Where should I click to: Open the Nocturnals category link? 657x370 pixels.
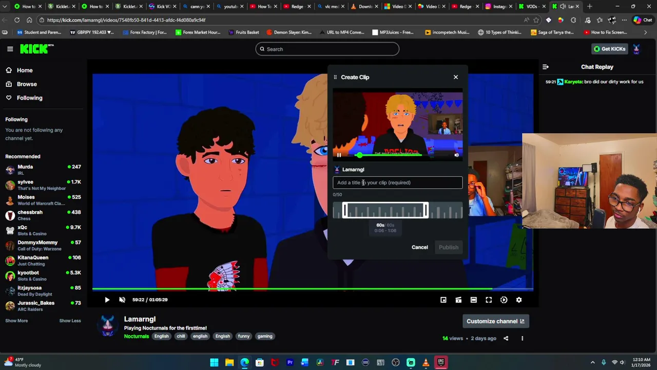click(137, 336)
